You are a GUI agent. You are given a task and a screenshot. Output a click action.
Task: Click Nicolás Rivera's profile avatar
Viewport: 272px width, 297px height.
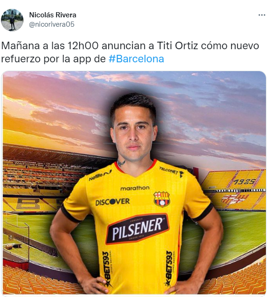pos(12,20)
